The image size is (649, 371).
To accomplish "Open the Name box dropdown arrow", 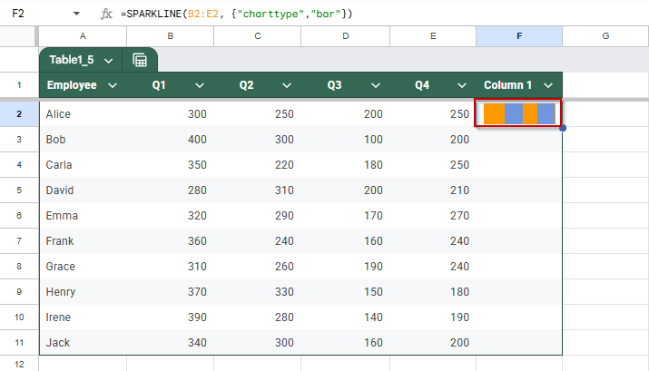I will pyautogui.click(x=76, y=14).
